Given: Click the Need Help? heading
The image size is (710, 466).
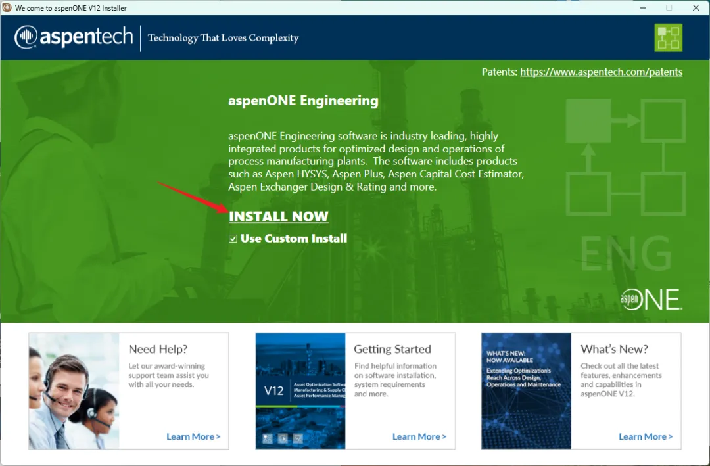Looking at the screenshot, I should [x=158, y=349].
